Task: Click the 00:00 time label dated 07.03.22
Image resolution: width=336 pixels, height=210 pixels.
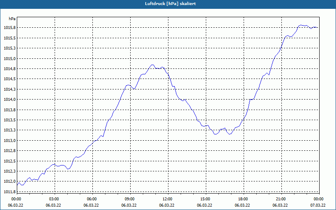Action: pos(319,199)
